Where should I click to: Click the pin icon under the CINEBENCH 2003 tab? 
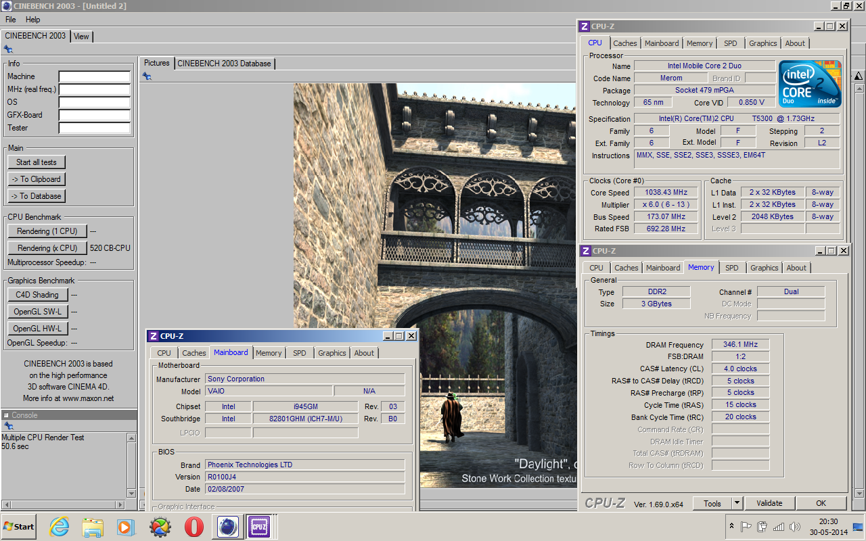click(x=8, y=49)
